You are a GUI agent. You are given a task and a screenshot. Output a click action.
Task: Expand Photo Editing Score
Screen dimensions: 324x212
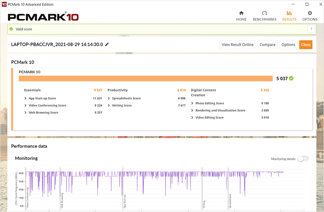click(x=192, y=104)
